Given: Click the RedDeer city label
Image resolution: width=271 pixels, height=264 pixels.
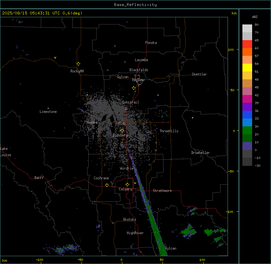Looking at the screenshot, I should (x=138, y=80).
